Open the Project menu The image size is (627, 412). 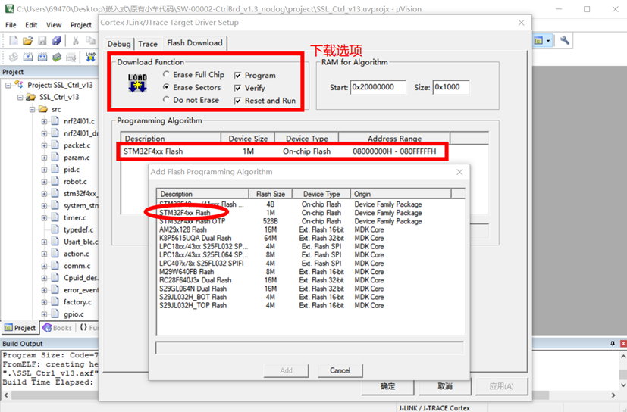(x=81, y=25)
